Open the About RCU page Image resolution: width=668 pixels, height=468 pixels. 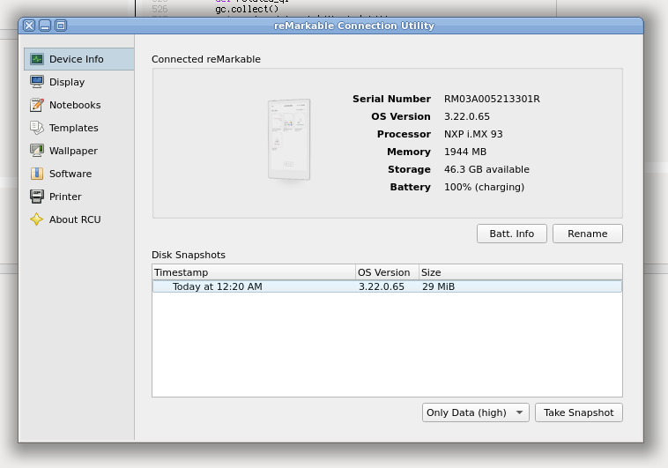tap(78, 219)
